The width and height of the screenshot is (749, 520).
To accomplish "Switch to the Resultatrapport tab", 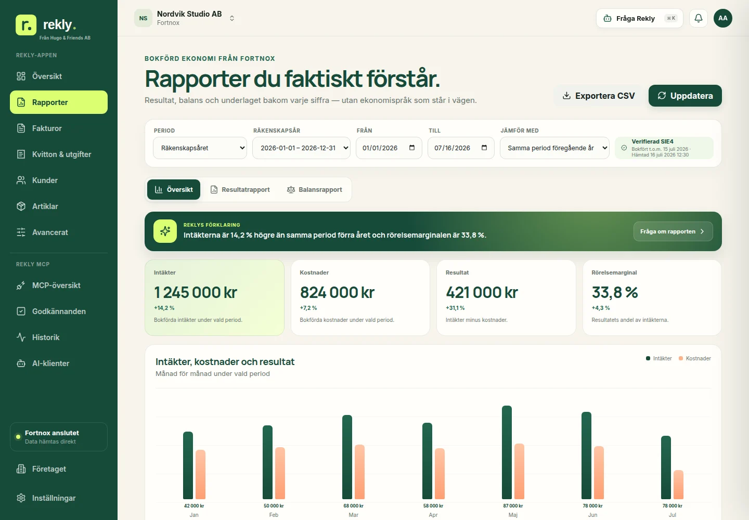I will click(240, 190).
